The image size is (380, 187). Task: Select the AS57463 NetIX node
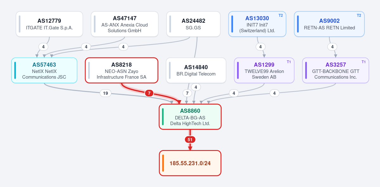click(44, 70)
